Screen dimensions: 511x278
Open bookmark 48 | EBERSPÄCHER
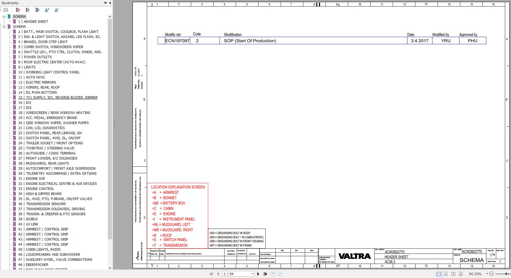pos(33,265)
